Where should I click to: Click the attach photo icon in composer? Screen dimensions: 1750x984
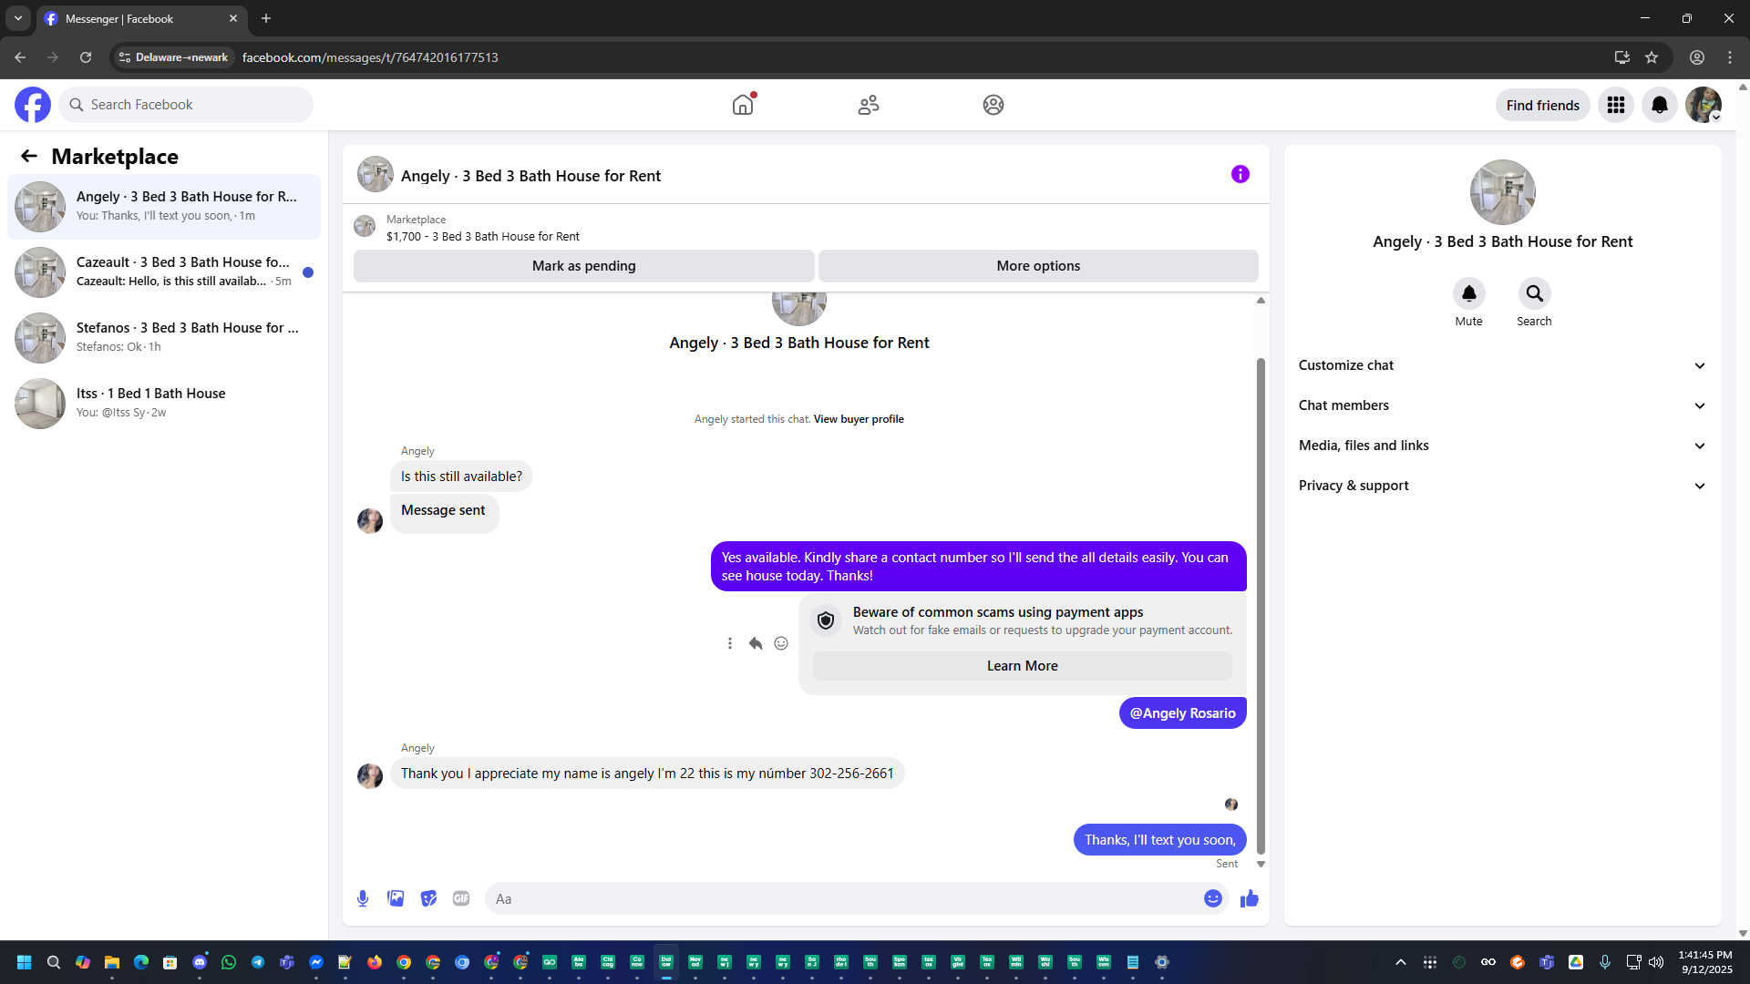coord(396,898)
